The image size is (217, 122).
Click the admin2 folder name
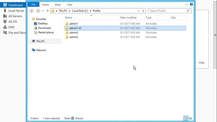(74, 33)
